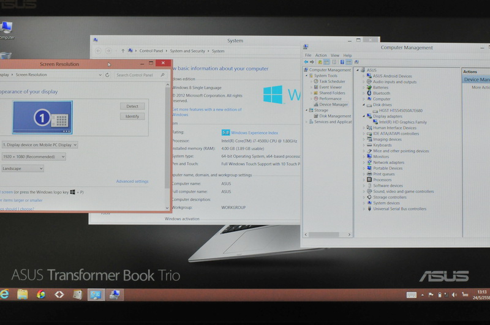The height and width of the screenshot is (325, 490).
Task: Select Storage controllers category
Action: [390, 197]
